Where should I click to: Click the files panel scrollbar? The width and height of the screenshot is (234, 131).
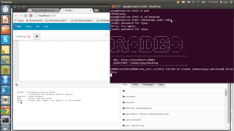click(x=226, y=93)
